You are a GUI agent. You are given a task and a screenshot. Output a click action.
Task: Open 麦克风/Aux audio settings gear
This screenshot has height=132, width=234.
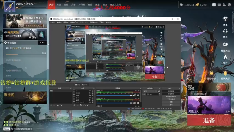point(138,95)
